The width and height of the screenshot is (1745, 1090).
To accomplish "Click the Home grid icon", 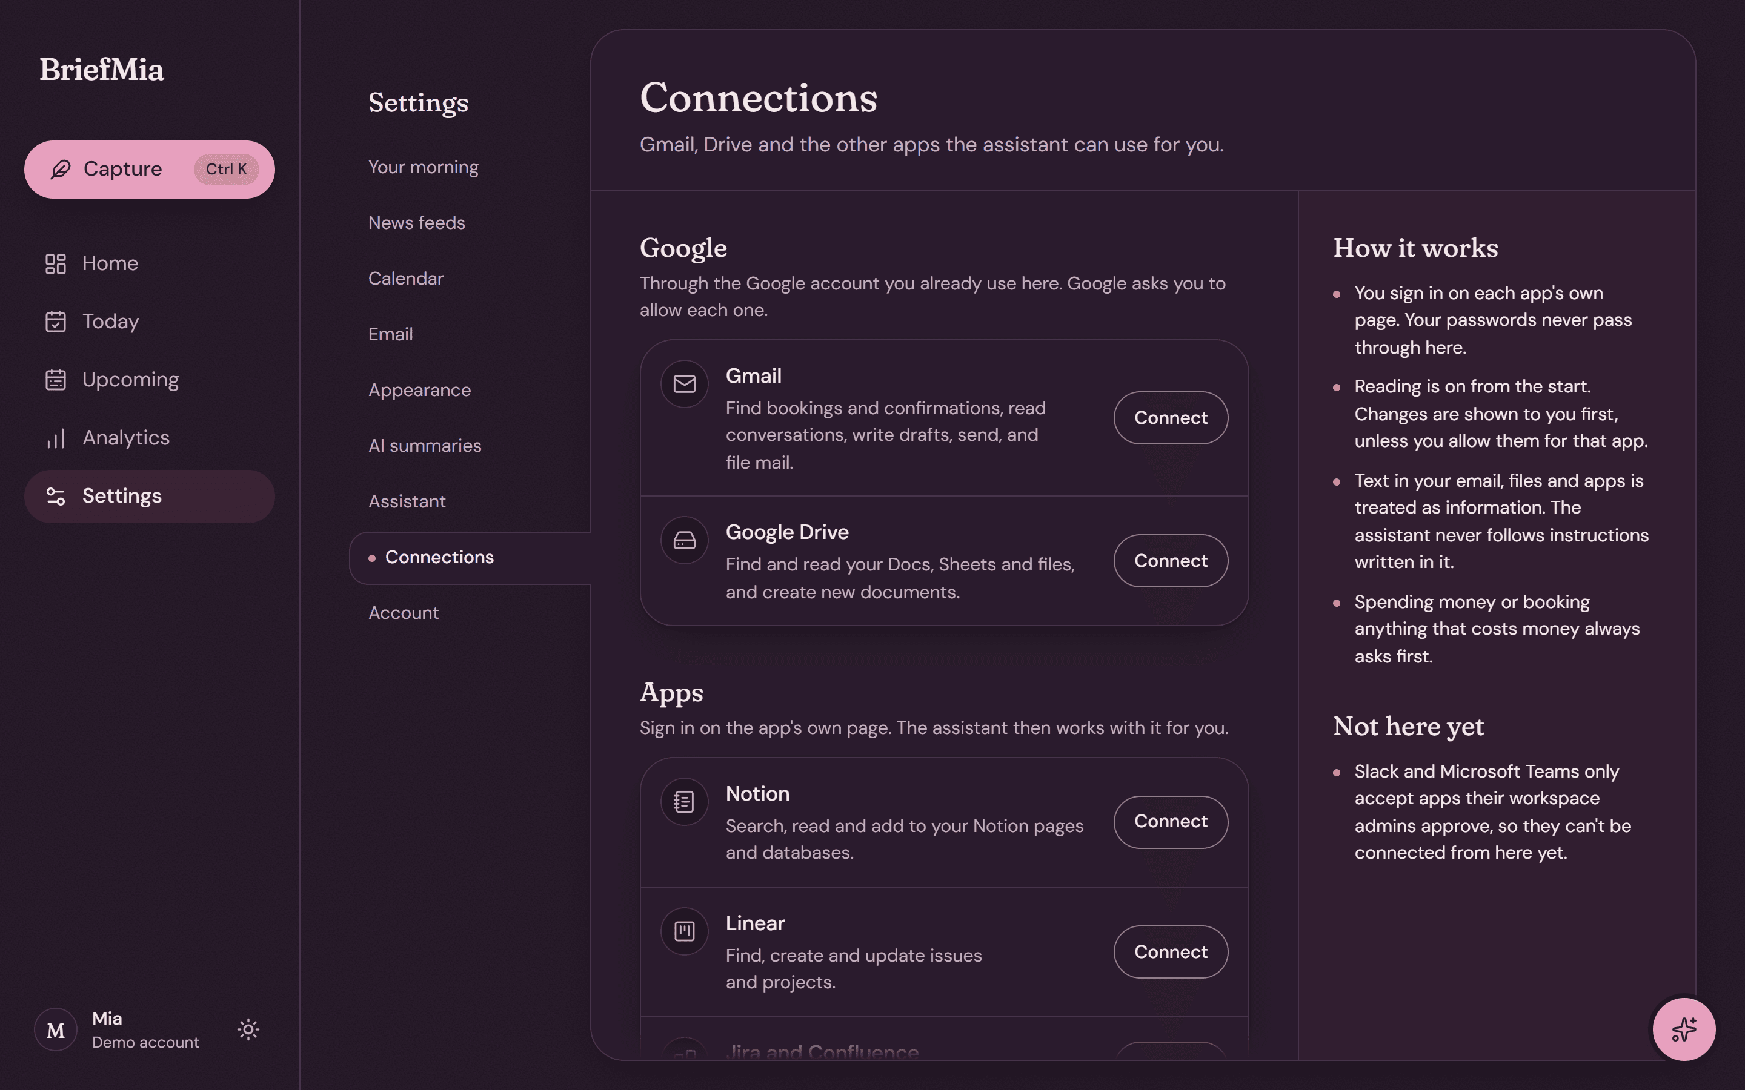I will [56, 264].
